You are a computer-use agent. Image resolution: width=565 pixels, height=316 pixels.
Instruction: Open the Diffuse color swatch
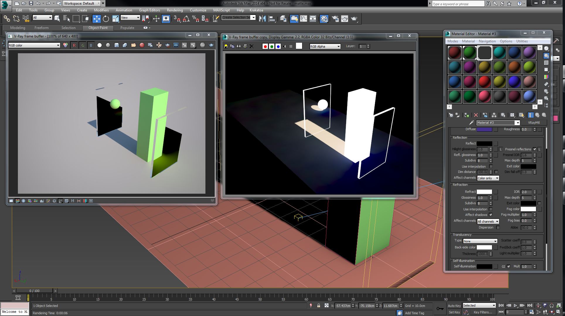pyautogui.click(x=484, y=129)
